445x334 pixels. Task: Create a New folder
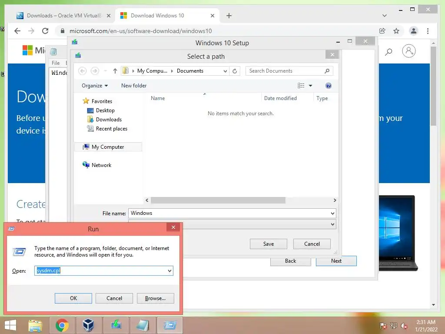(x=134, y=86)
